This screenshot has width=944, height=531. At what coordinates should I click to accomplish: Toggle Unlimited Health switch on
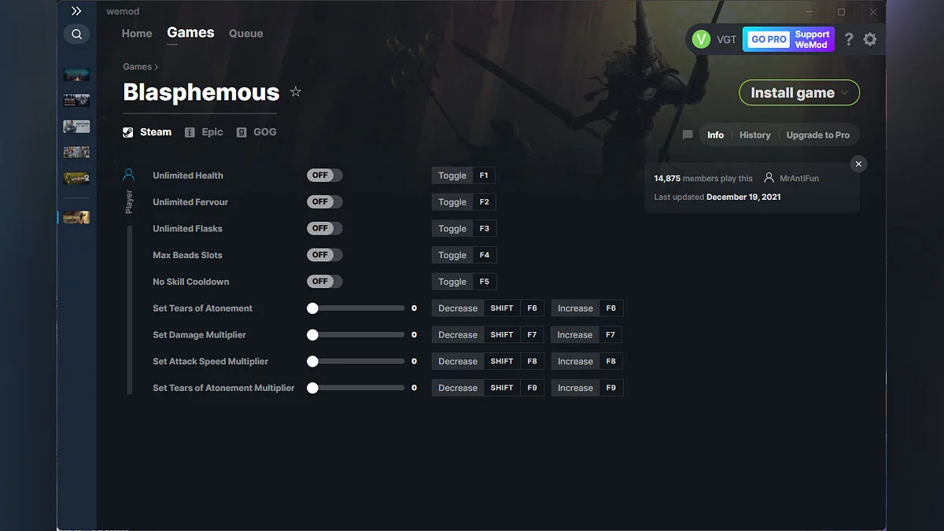325,175
